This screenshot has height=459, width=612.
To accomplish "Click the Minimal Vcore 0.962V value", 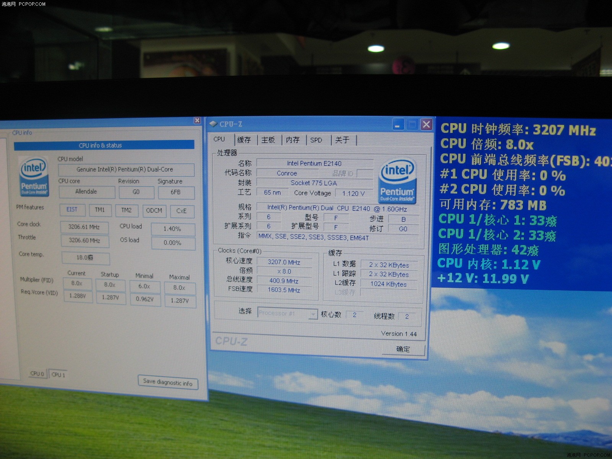I will click(145, 299).
